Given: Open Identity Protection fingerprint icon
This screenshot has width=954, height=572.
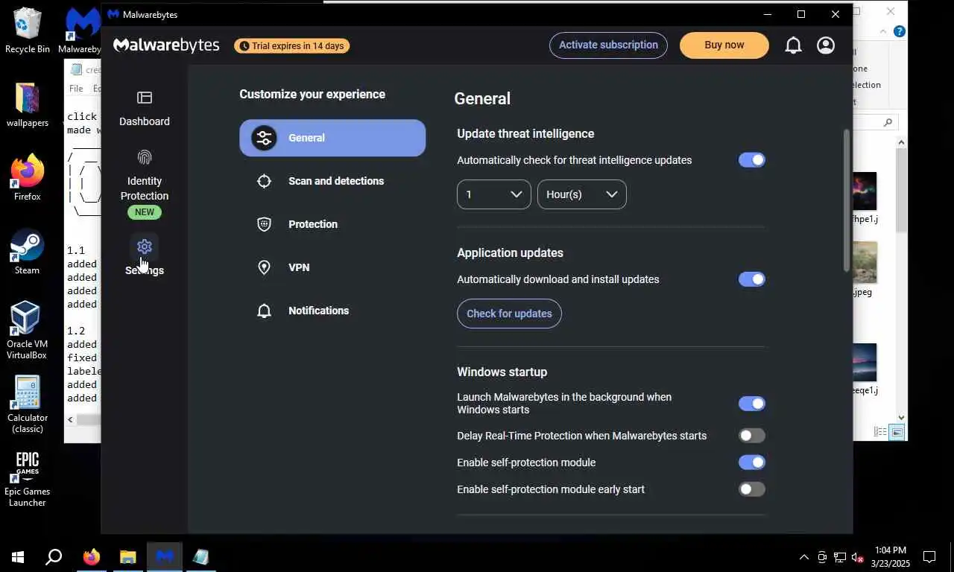Looking at the screenshot, I should [x=145, y=157].
